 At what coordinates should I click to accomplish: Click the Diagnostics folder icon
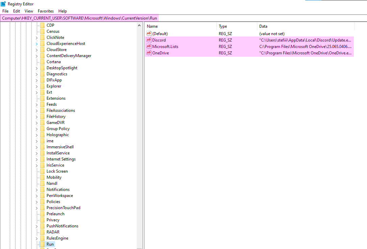click(x=42, y=74)
